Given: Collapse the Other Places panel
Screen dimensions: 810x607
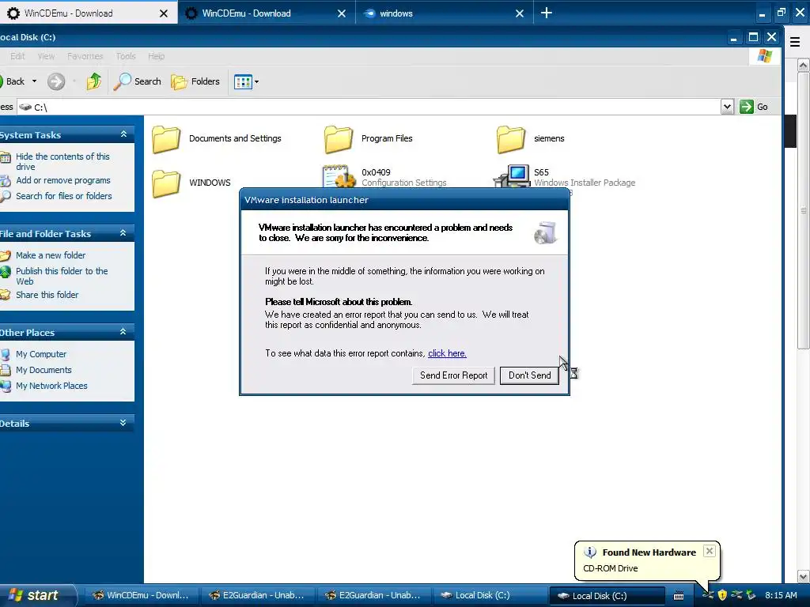Looking at the screenshot, I should coord(123,331).
